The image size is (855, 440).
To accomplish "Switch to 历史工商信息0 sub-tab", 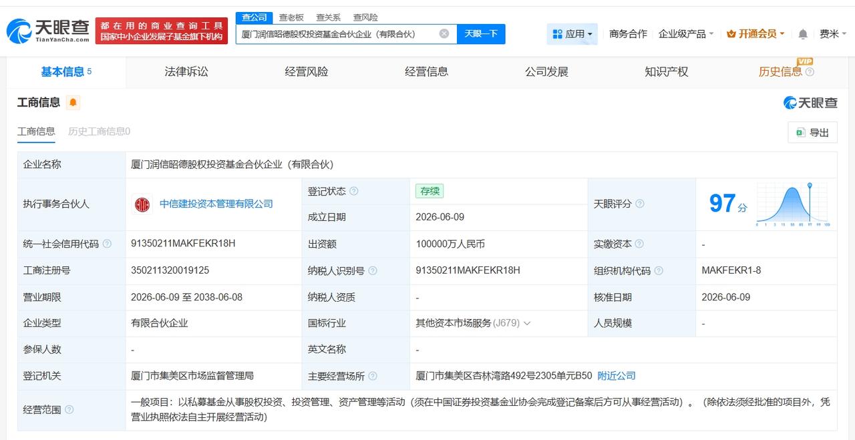I will (x=100, y=132).
